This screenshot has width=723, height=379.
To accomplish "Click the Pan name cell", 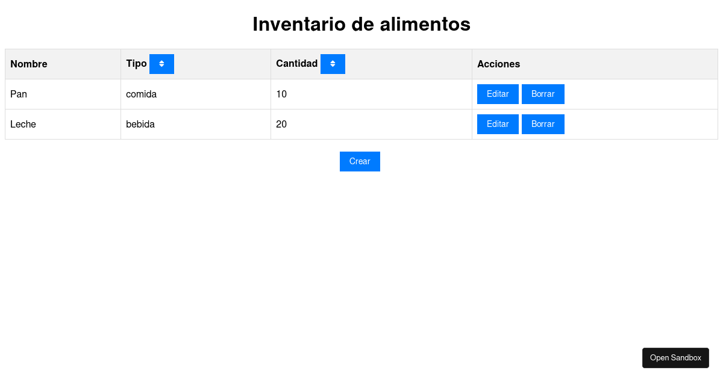I will coord(63,94).
